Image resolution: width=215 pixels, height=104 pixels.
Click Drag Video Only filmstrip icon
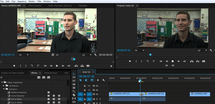tap(53, 55)
